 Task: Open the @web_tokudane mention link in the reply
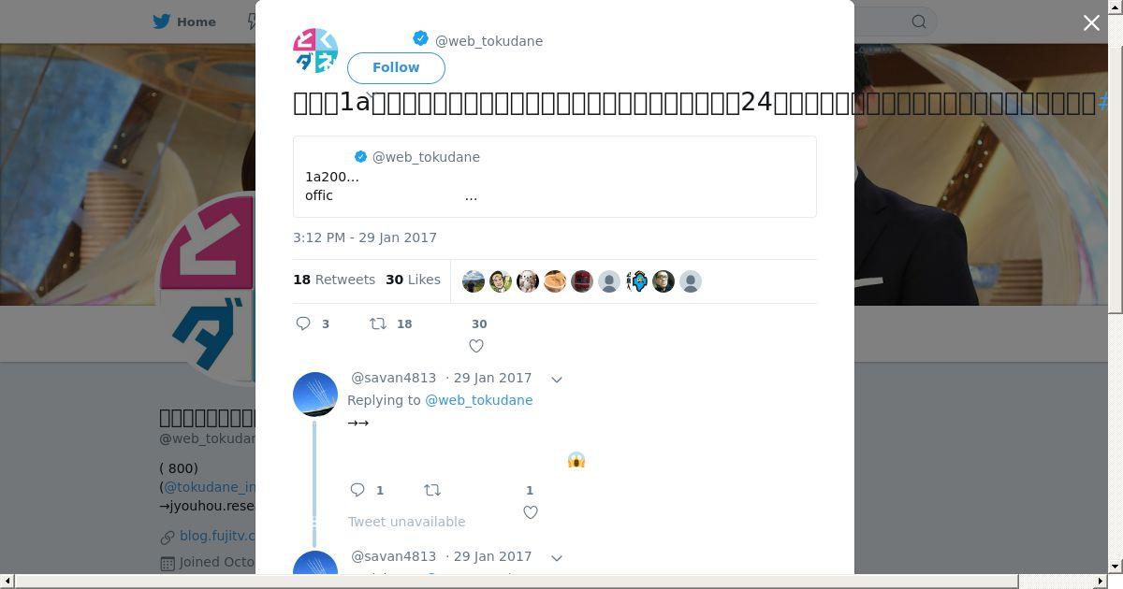[x=478, y=400]
